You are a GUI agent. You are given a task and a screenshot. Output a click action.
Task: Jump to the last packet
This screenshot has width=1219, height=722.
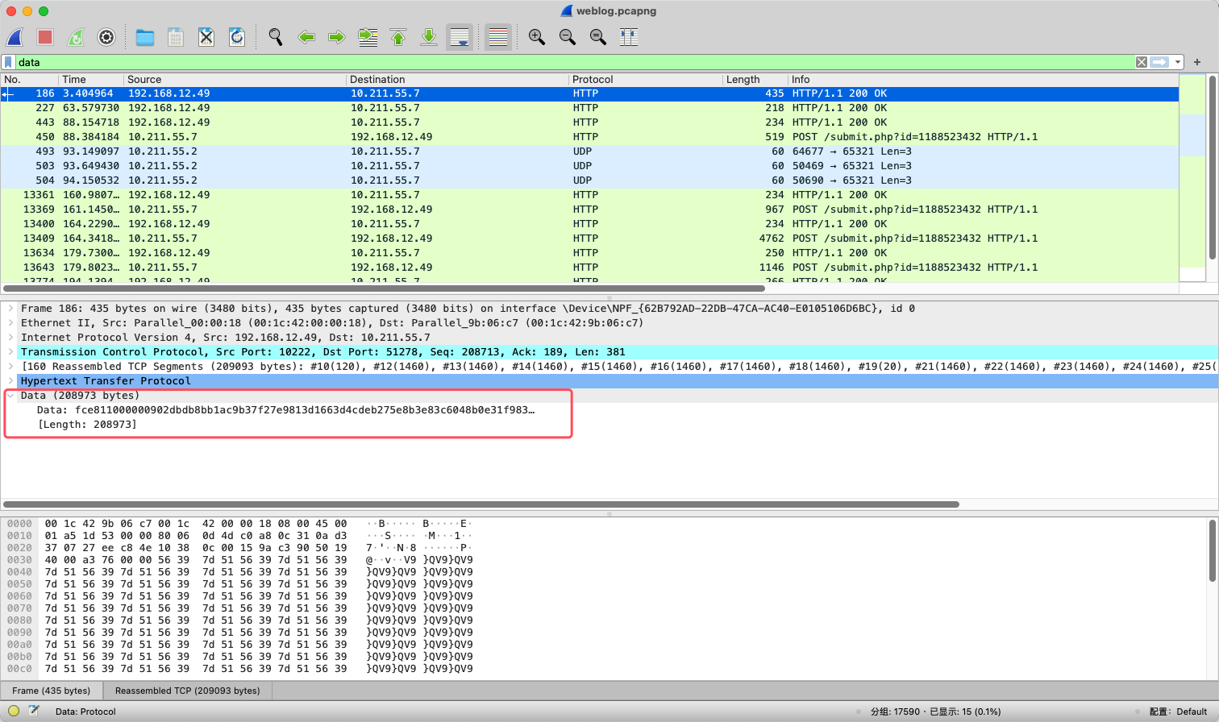(x=429, y=37)
